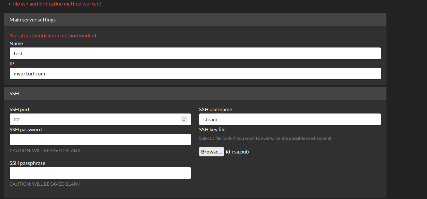
Task: Click the caution note under SSH passphrase
Action: click(x=45, y=184)
